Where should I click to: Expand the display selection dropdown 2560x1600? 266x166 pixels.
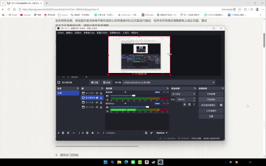pos(168,83)
